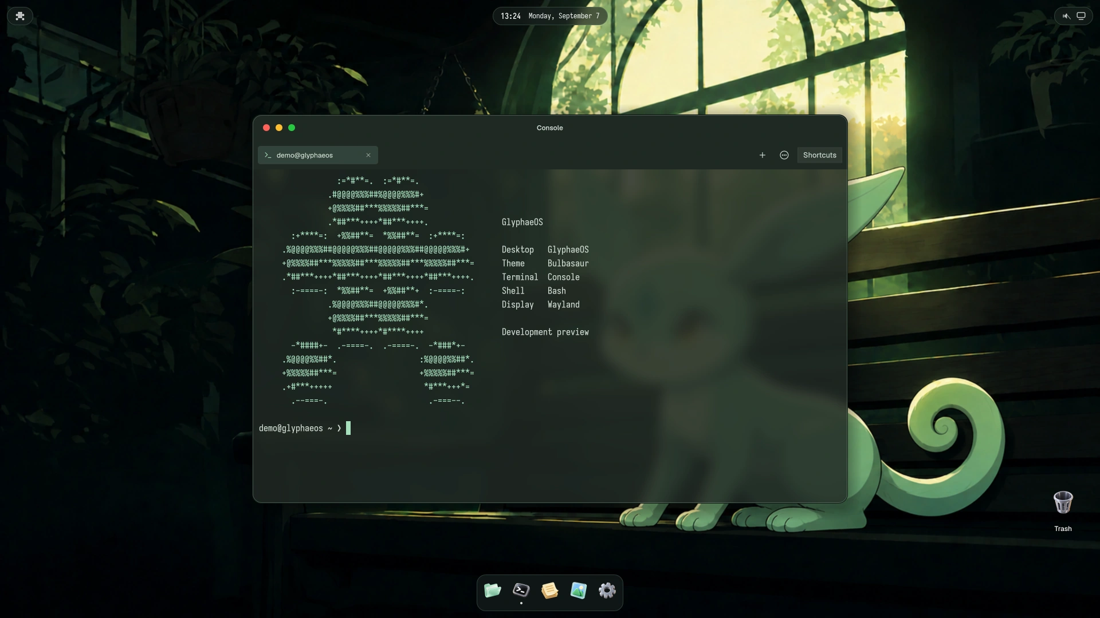Click the terminal prompt input cursor

(348, 428)
